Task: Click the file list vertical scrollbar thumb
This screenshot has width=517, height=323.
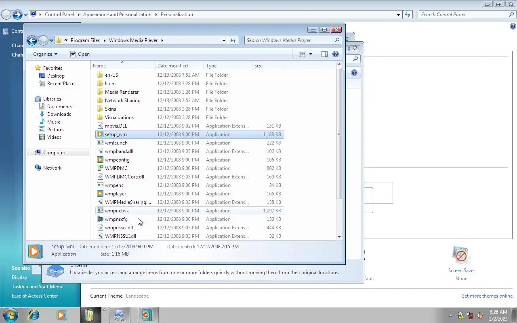Action: tap(339, 133)
